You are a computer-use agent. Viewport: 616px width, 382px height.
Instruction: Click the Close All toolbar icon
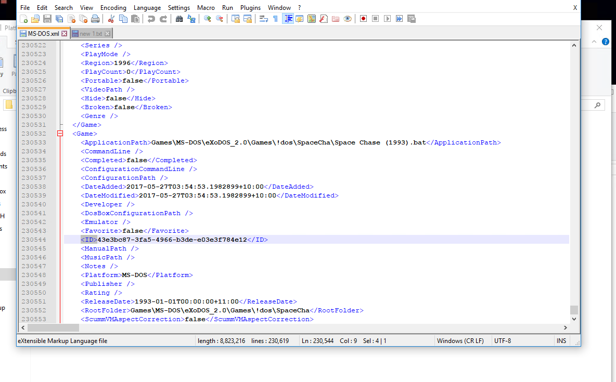point(83,19)
